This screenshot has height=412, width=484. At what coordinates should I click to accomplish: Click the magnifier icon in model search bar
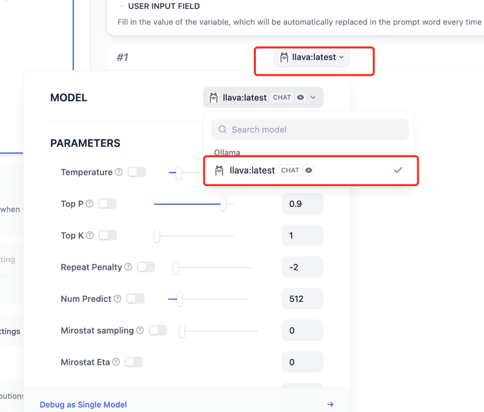(222, 129)
